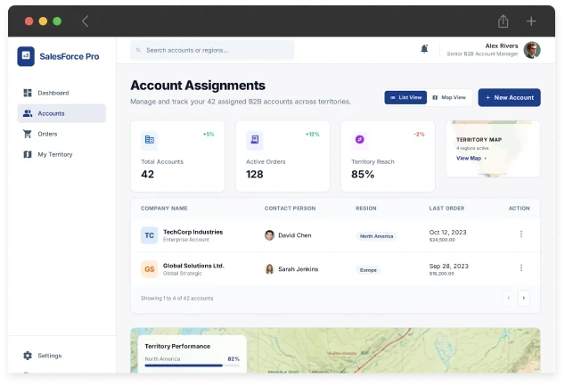Click the Oct 12, 2023 order date
Image resolution: width=565 pixels, height=386 pixels.
click(447, 233)
